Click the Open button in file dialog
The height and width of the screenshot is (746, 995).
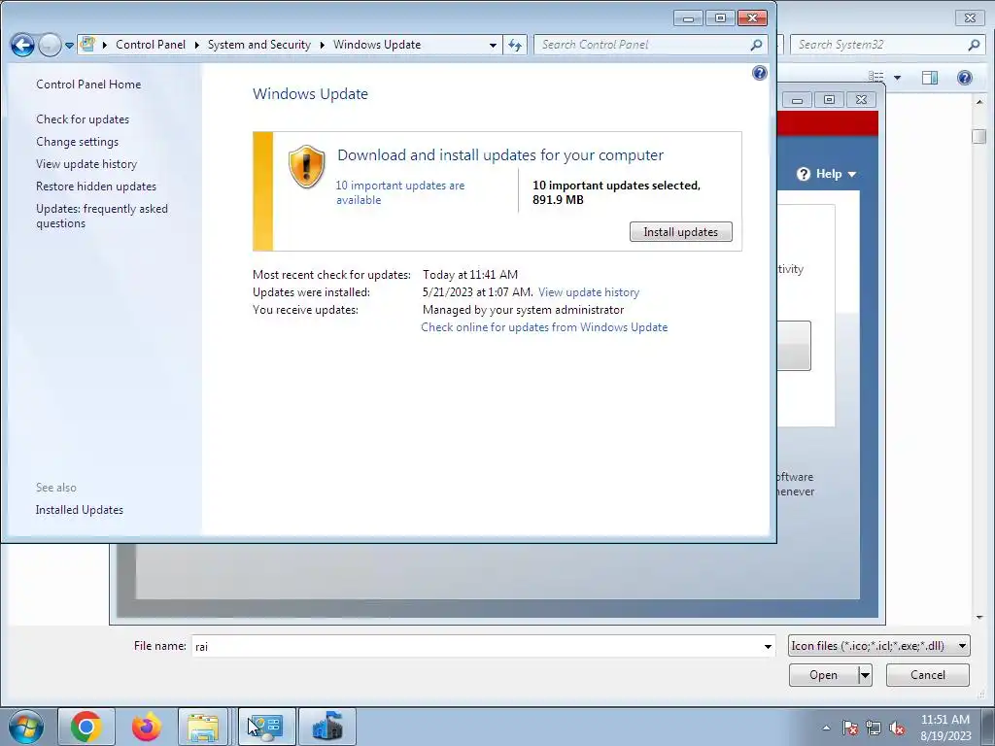(823, 675)
